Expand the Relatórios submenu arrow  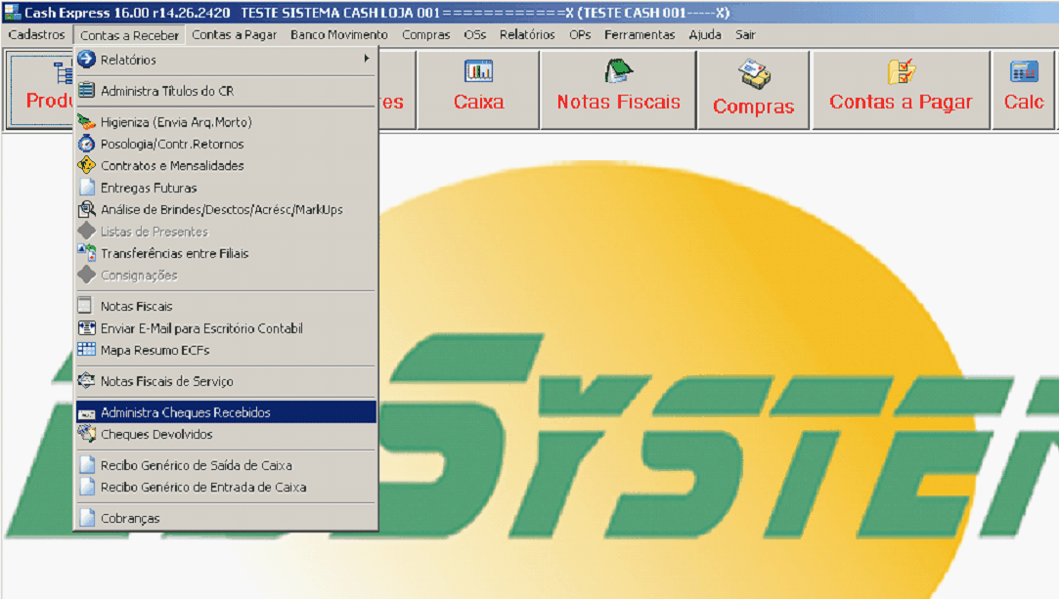pyautogui.click(x=367, y=60)
